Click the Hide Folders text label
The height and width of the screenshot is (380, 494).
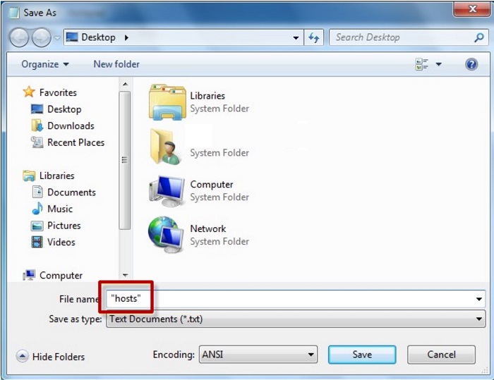(59, 357)
